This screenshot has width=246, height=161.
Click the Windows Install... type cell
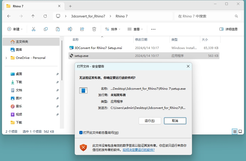tap(184, 48)
